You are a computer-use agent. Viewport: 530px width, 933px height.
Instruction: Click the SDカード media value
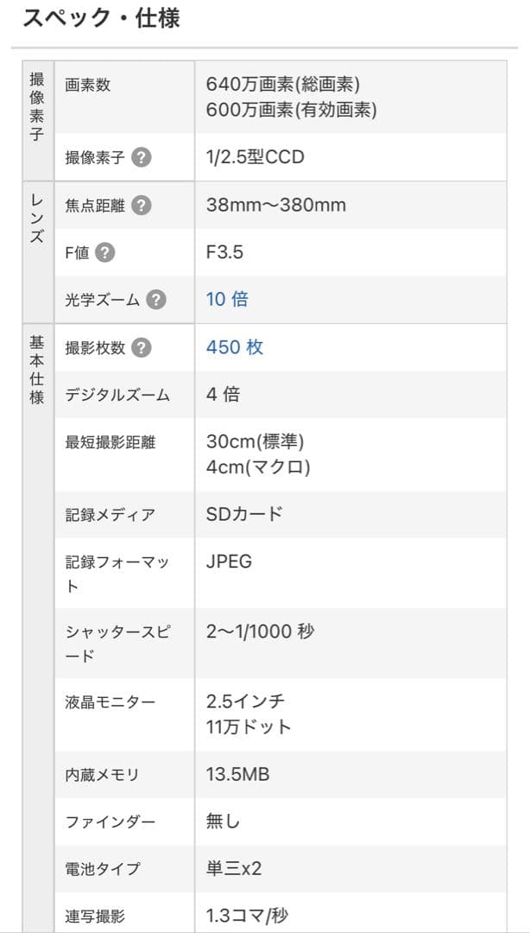pos(243,513)
